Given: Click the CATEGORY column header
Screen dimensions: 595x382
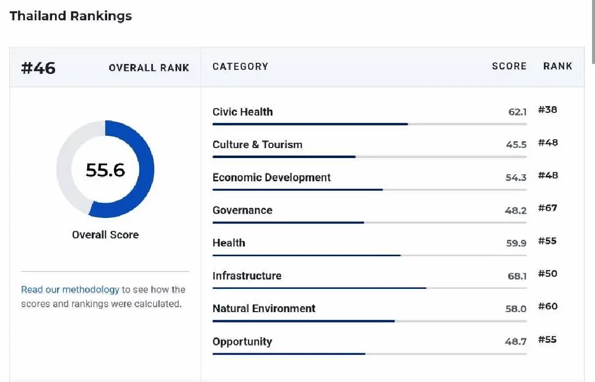Looking at the screenshot, I should point(240,66).
